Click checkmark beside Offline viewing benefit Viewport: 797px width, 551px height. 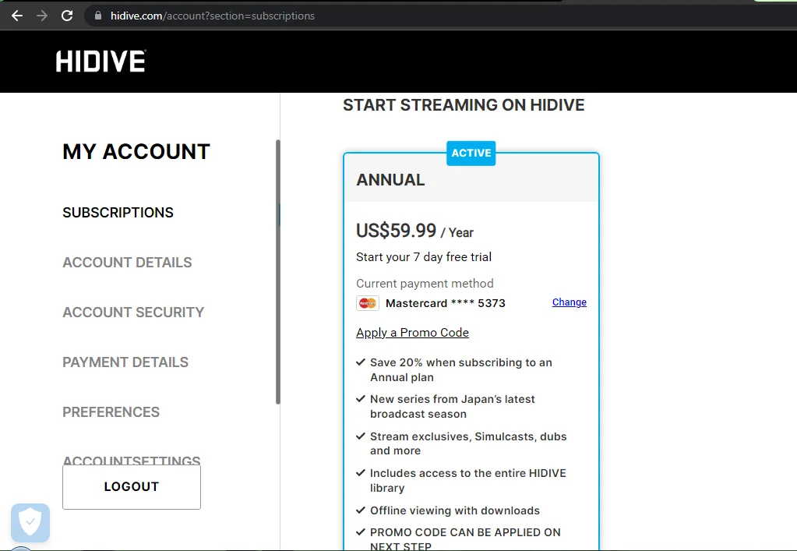pos(361,510)
